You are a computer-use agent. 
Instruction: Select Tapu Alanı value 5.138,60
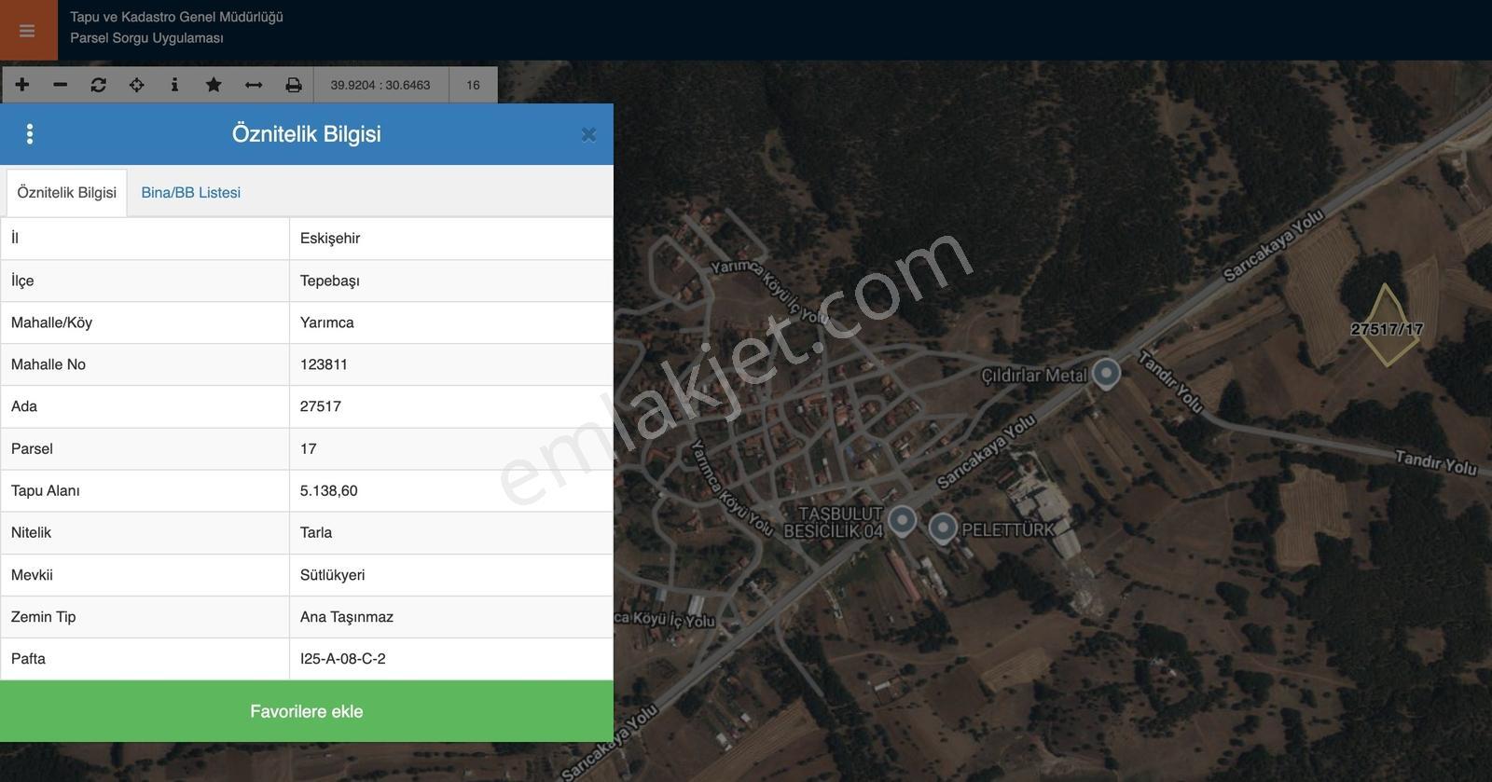pos(451,490)
